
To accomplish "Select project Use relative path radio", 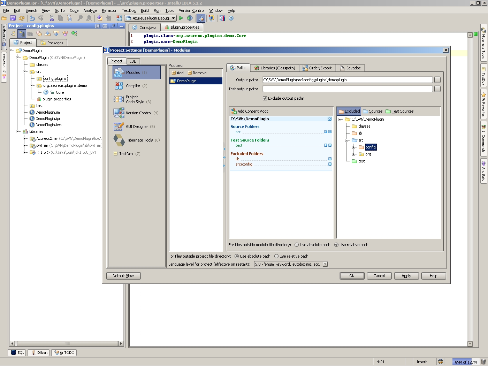I will pos(276,256).
